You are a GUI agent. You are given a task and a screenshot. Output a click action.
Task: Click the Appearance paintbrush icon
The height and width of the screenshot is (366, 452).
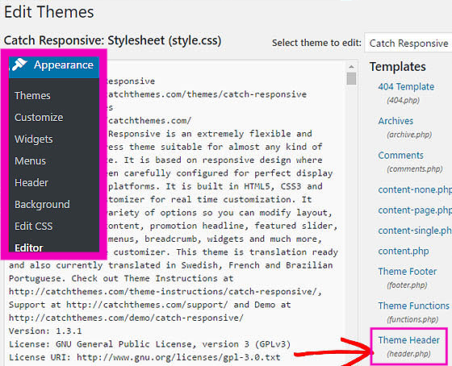pos(19,64)
